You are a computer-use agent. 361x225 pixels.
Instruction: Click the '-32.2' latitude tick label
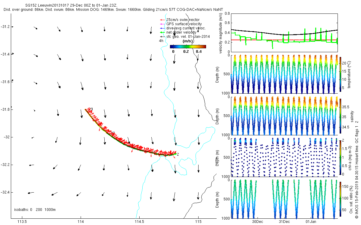coord(5,165)
